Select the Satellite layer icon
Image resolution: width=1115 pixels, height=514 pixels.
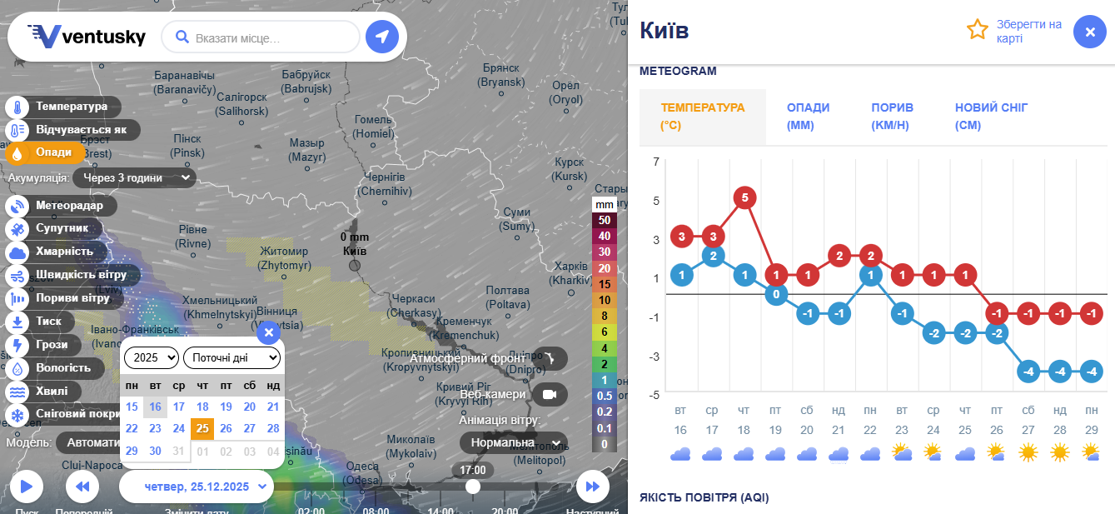[17, 228]
